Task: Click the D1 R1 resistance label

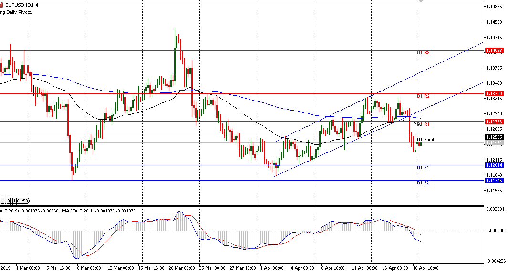Action: coord(423,124)
